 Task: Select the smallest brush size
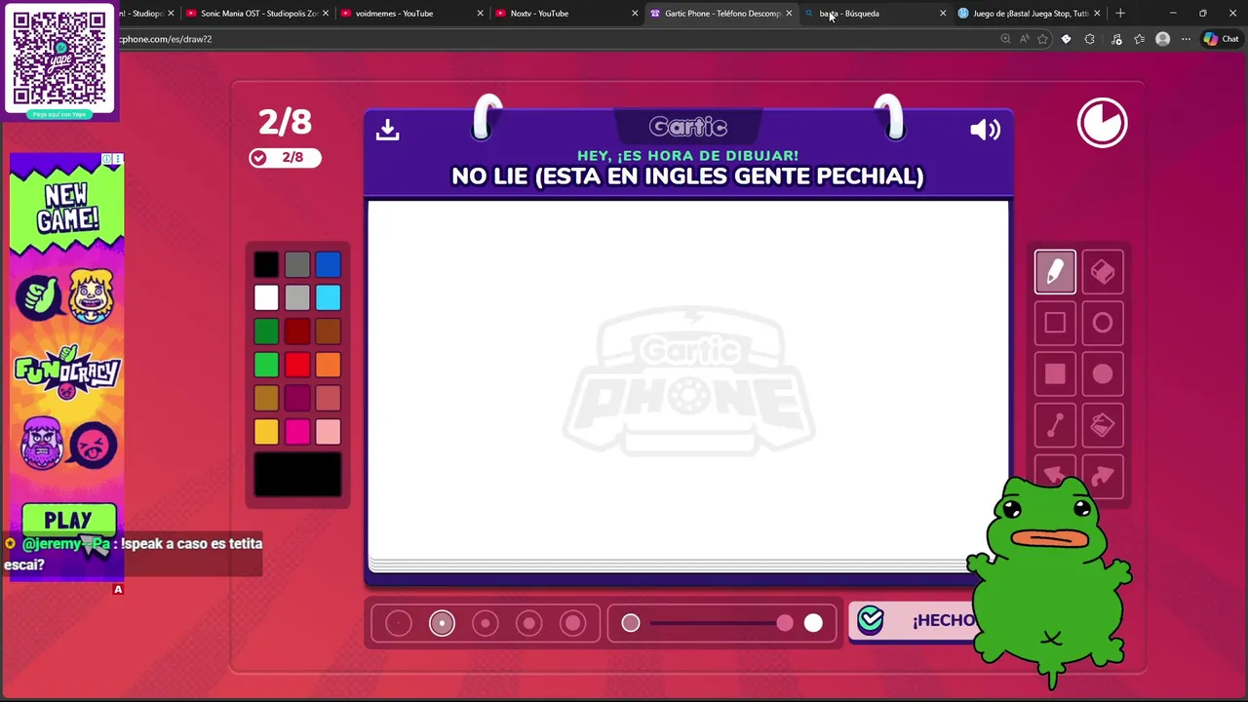click(399, 623)
